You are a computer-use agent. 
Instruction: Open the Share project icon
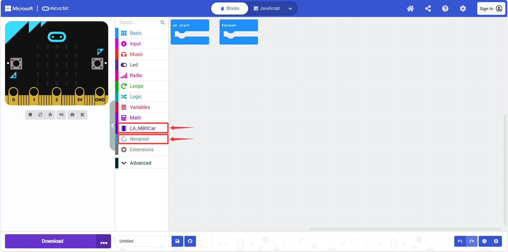coord(428,8)
